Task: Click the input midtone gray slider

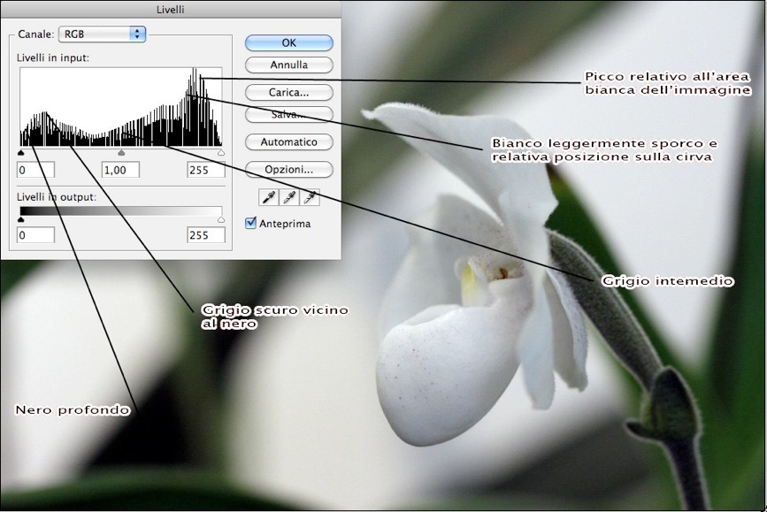Action: click(x=121, y=153)
